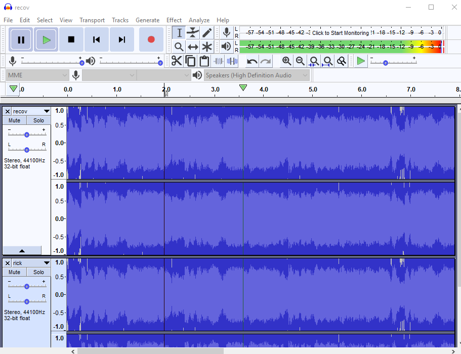
Task: Open the recording device dropdown
Action: pyautogui.click(x=108, y=75)
